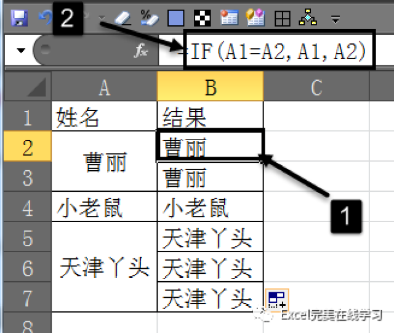Click the Save floppy disk icon
Image resolution: width=394 pixels, height=333 pixels.
[x=19, y=18]
